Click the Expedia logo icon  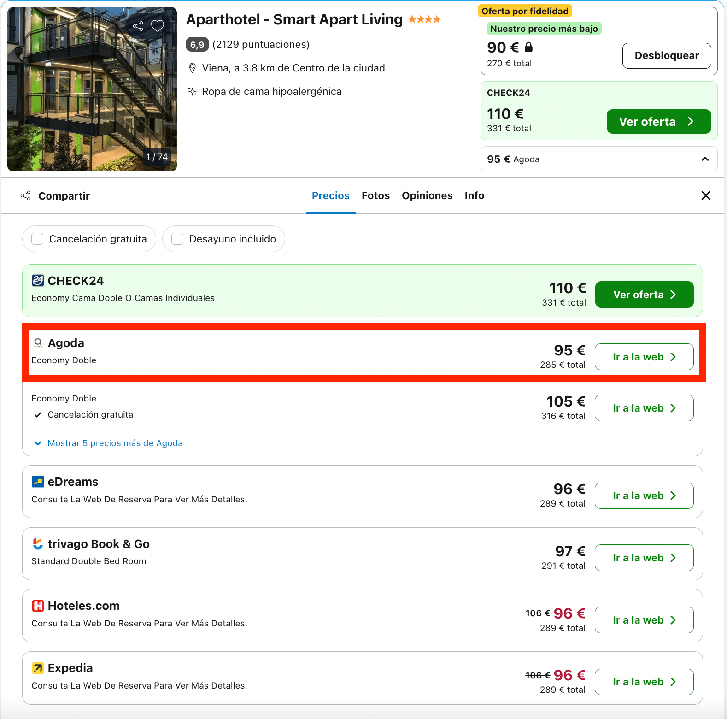coord(38,668)
